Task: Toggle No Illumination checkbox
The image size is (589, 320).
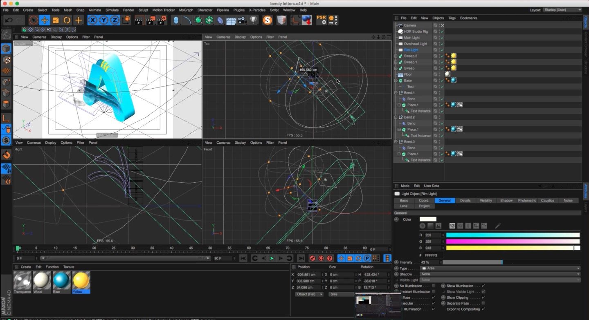Action: [x=434, y=286]
